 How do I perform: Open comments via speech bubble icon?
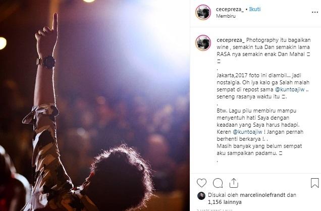click(218, 183)
